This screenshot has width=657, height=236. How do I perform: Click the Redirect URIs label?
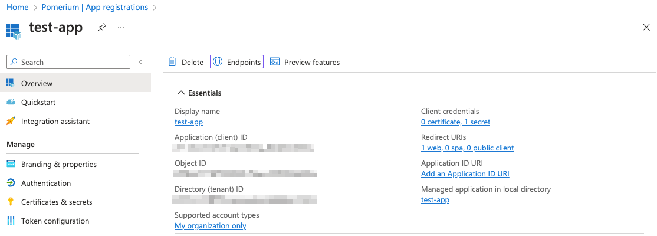(x=444, y=137)
